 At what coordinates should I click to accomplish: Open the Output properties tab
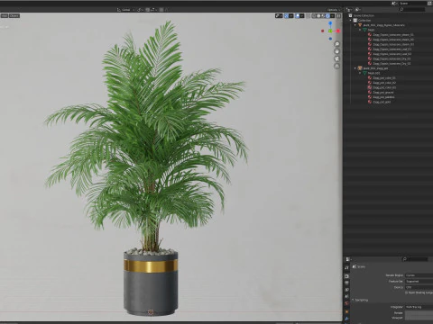(346, 283)
